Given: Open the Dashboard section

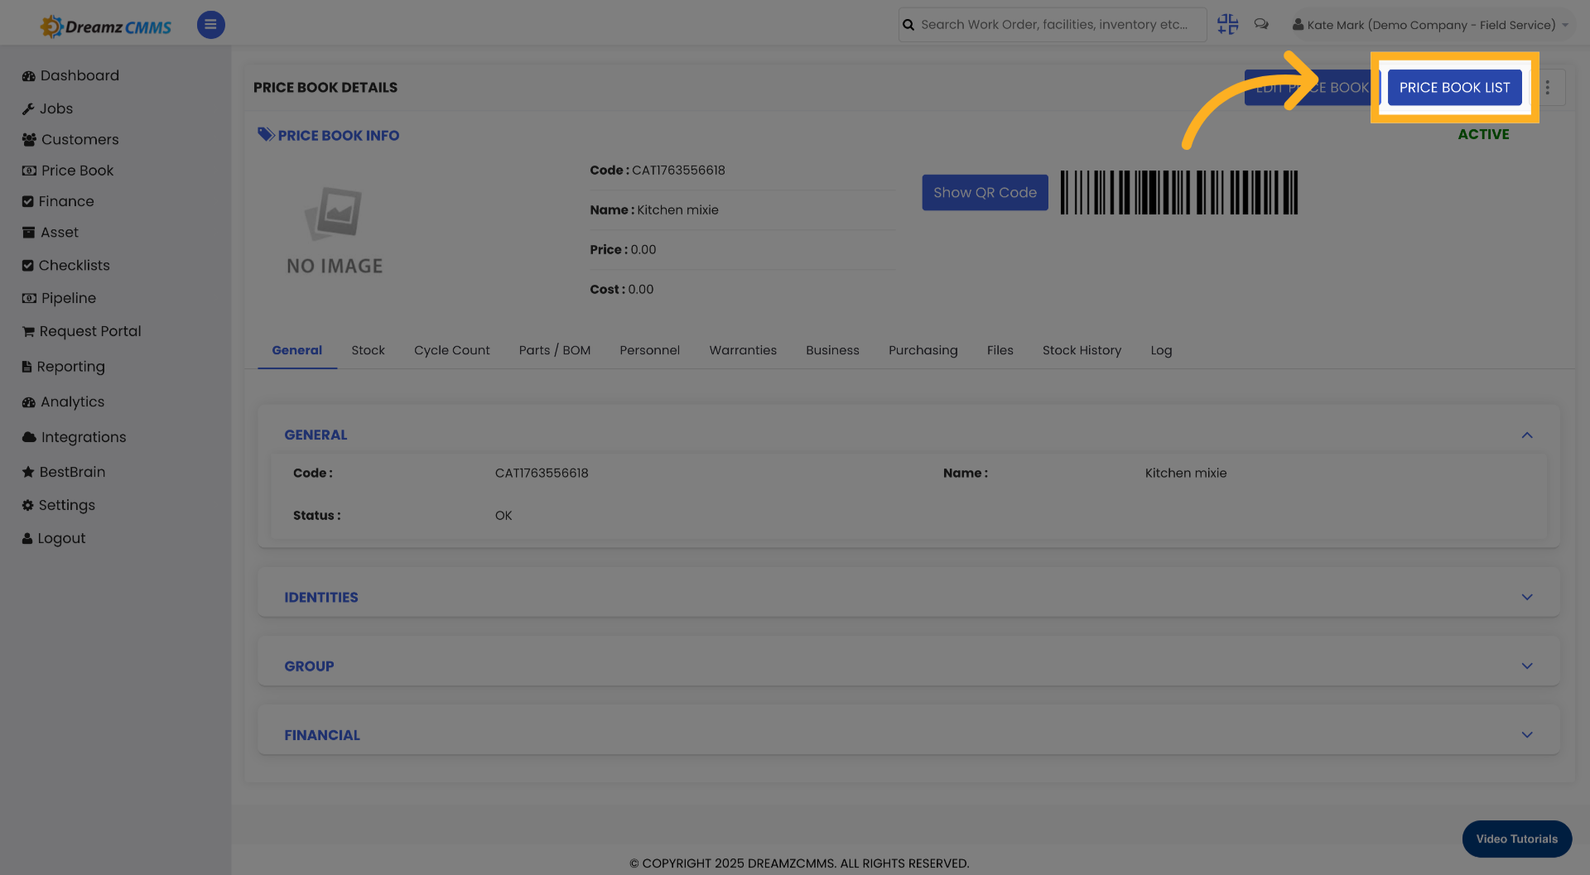Looking at the screenshot, I should tap(79, 75).
